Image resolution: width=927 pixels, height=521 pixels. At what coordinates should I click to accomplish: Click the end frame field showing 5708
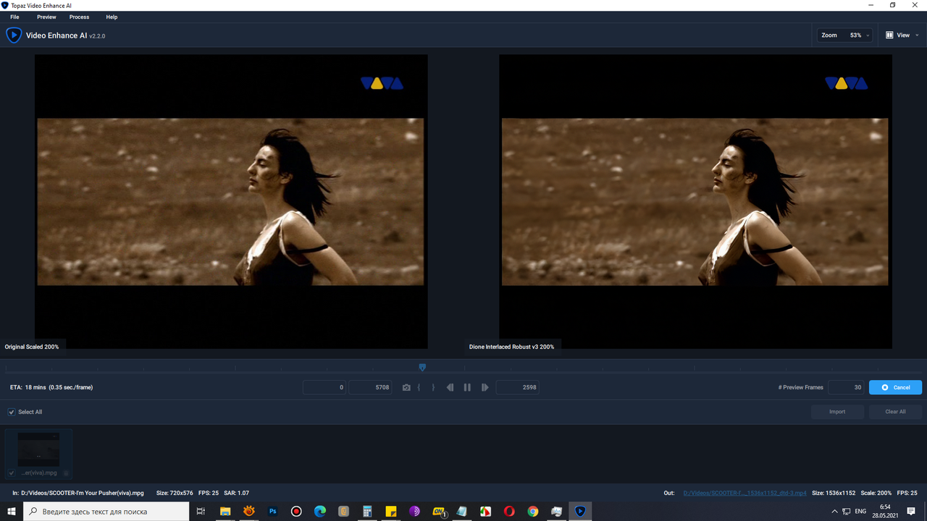(370, 387)
